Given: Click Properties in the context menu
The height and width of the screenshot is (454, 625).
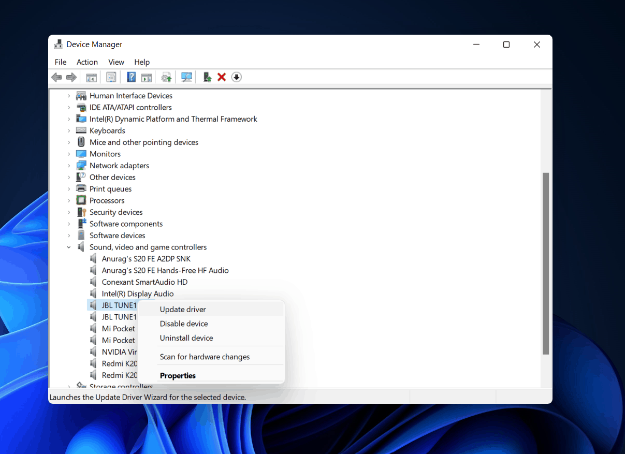Looking at the screenshot, I should coord(178,376).
